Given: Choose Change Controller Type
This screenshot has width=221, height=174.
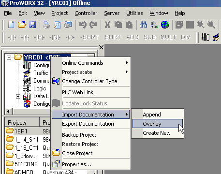Looking at the screenshot, I should (90, 81).
